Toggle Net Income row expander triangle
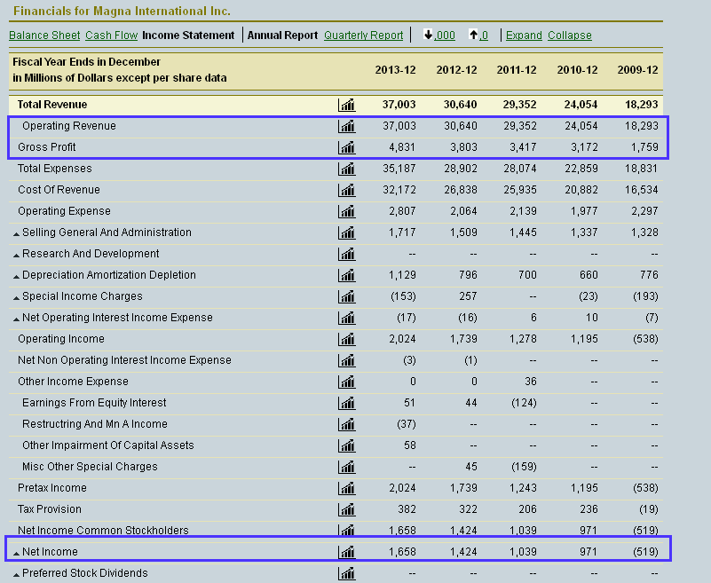The width and height of the screenshot is (711, 583). [x=16, y=554]
